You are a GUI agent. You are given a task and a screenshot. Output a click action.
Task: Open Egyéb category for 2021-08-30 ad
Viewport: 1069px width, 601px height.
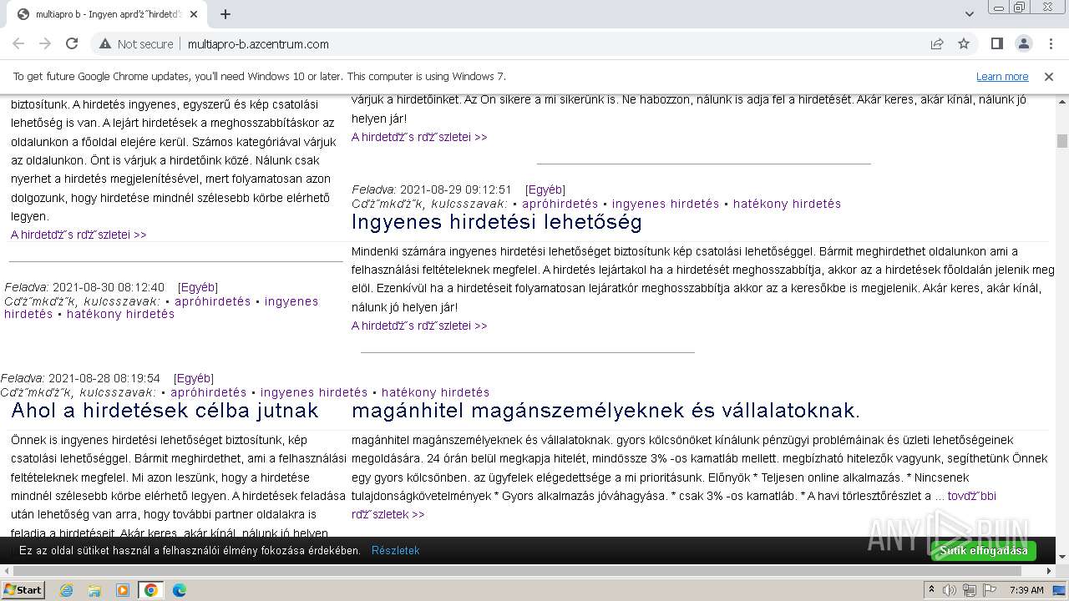point(198,287)
